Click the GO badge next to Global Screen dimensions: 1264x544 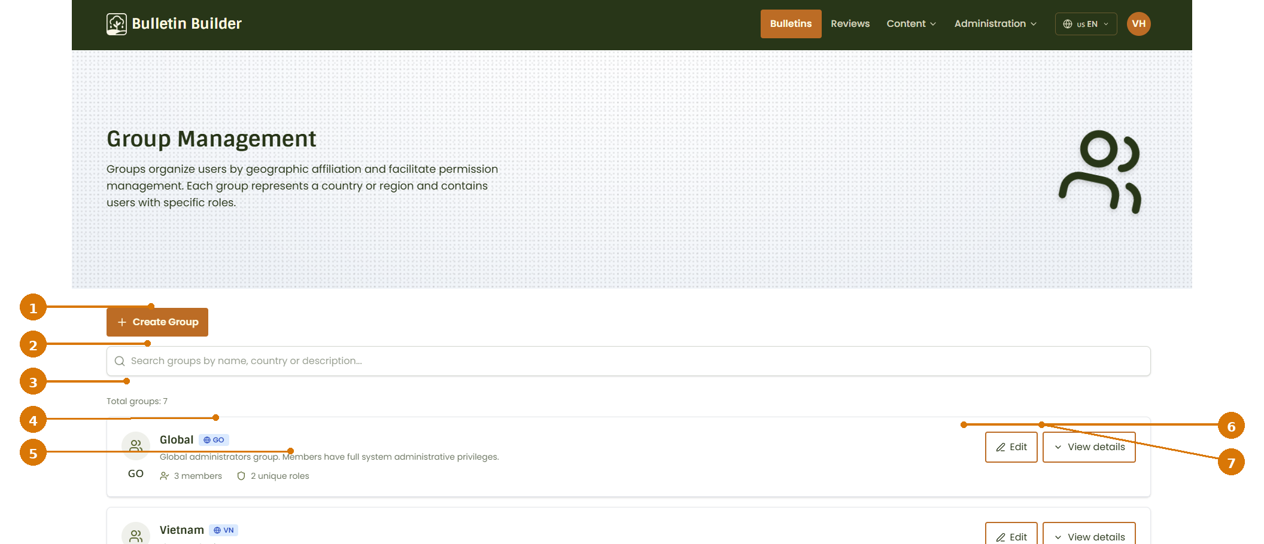(214, 440)
